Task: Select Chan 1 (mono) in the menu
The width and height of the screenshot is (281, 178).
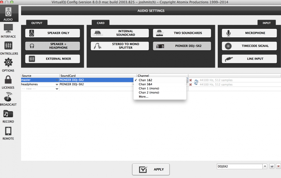Action: 149,88
